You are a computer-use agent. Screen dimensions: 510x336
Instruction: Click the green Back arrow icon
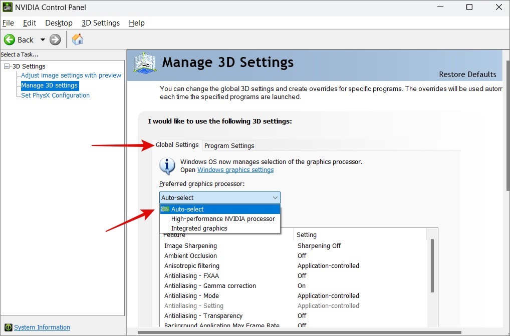tap(10, 39)
